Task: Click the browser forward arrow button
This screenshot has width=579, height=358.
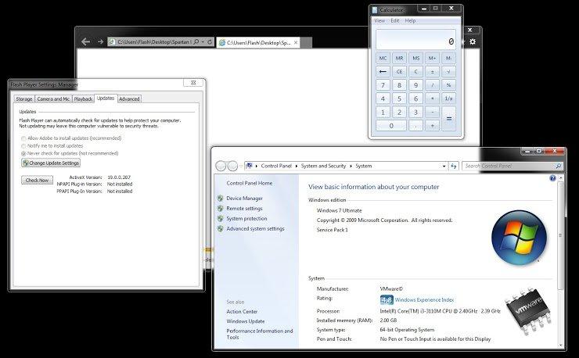Action: coord(100,41)
